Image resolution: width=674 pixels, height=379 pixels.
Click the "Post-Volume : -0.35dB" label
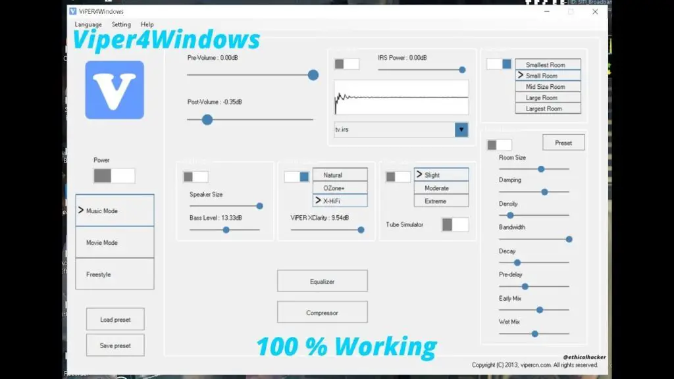[215, 102]
